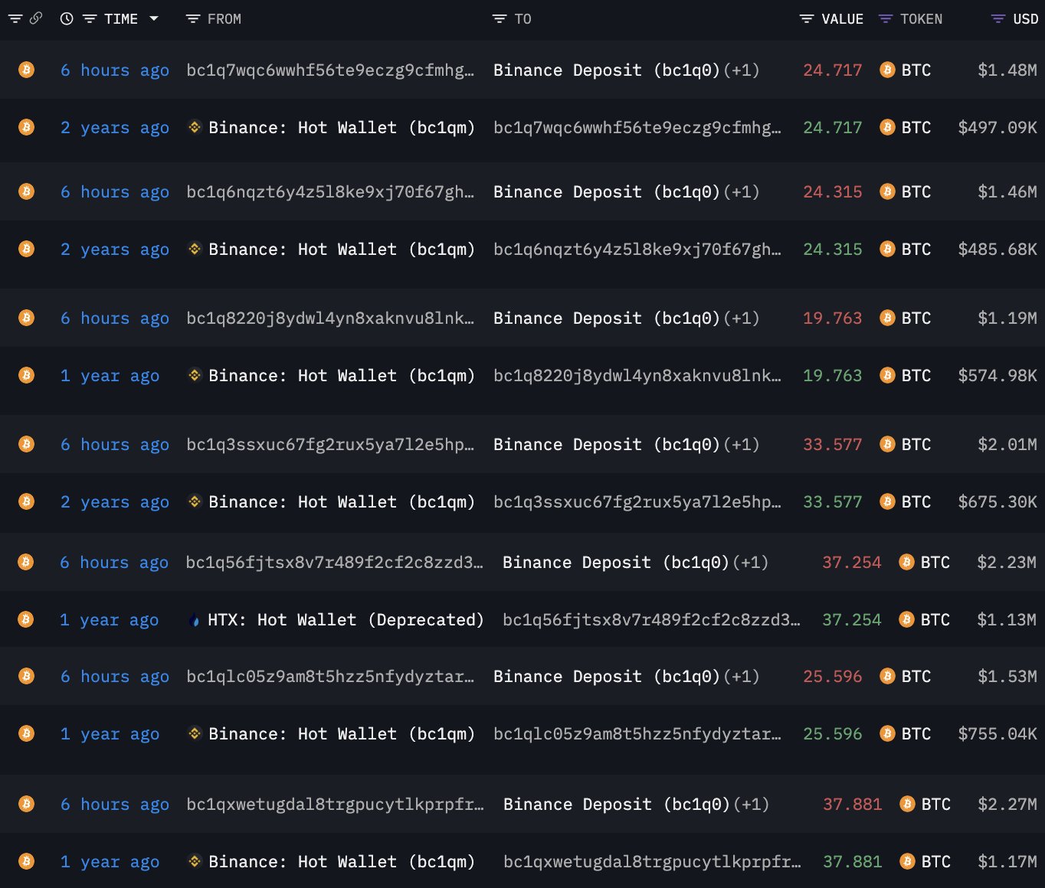1045x888 pixels.
Task: Click the first 6 hours ago timestamp
Action: coord(114,70)
